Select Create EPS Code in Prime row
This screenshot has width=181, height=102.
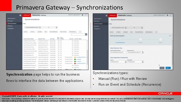[55, 41]
